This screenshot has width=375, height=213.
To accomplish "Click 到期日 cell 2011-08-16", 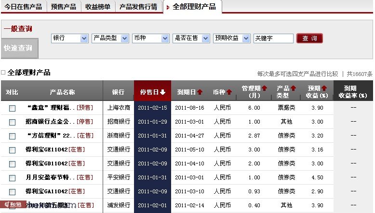I will [189, 108].
